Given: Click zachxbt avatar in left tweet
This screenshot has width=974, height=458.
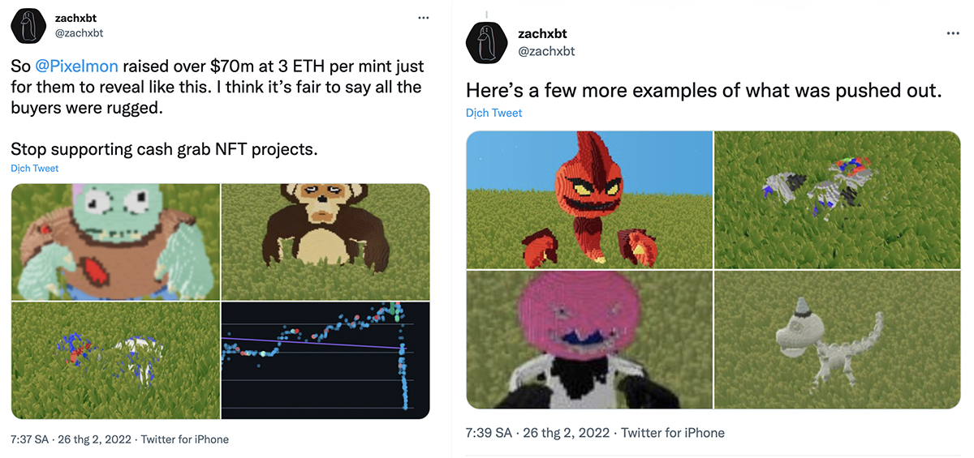Looking at the screenshot, I should pyautogui.click(x=27, y=27).
